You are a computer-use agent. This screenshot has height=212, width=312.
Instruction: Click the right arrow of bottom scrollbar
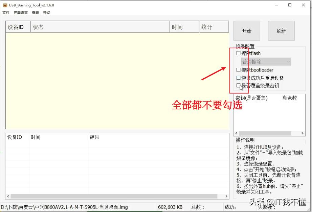coord(226,196)
